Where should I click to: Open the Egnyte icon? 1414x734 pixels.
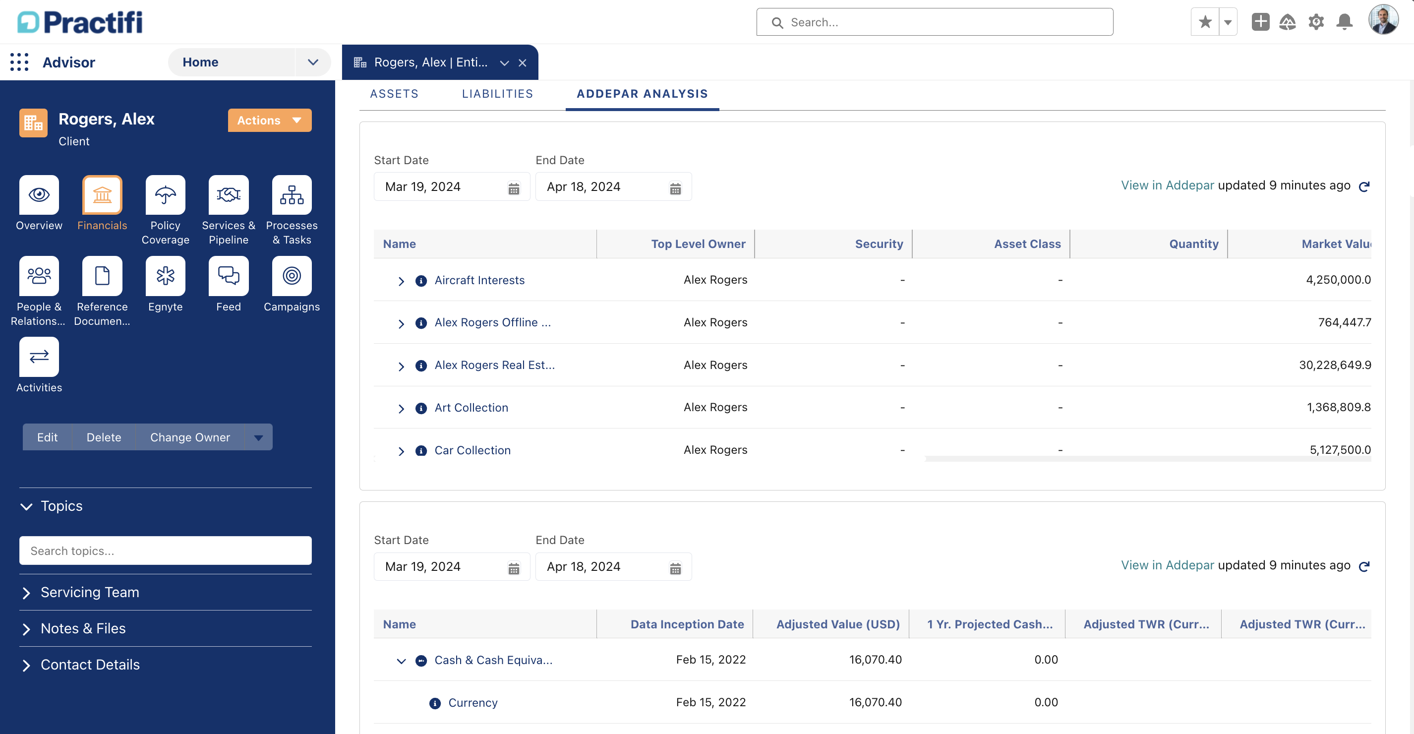[165, 276]
